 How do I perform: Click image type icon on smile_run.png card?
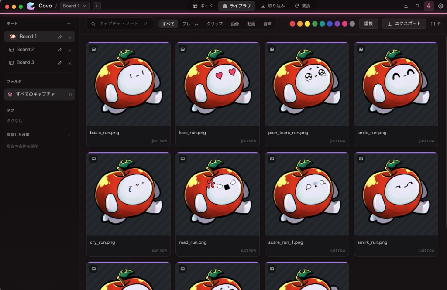361,49
